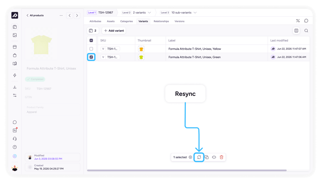Click the red trash delete icon
321x183 pixels.
point(221,157)
